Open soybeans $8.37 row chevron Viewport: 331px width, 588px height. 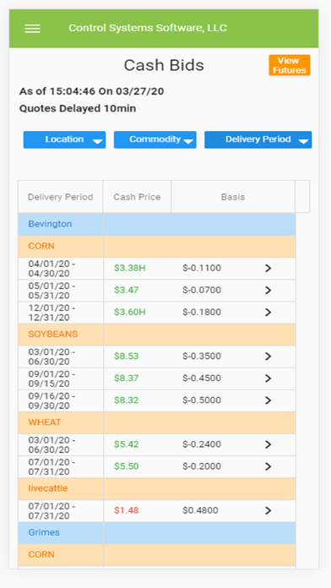[x=268, y=378]
